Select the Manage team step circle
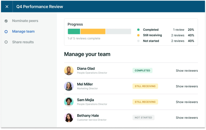 point(6,31)
